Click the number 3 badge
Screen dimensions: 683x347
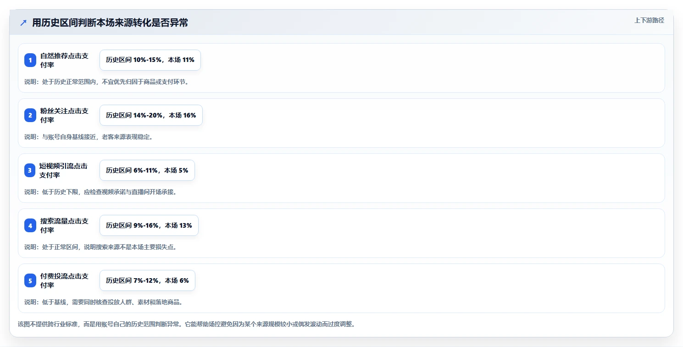pos(30,170)
